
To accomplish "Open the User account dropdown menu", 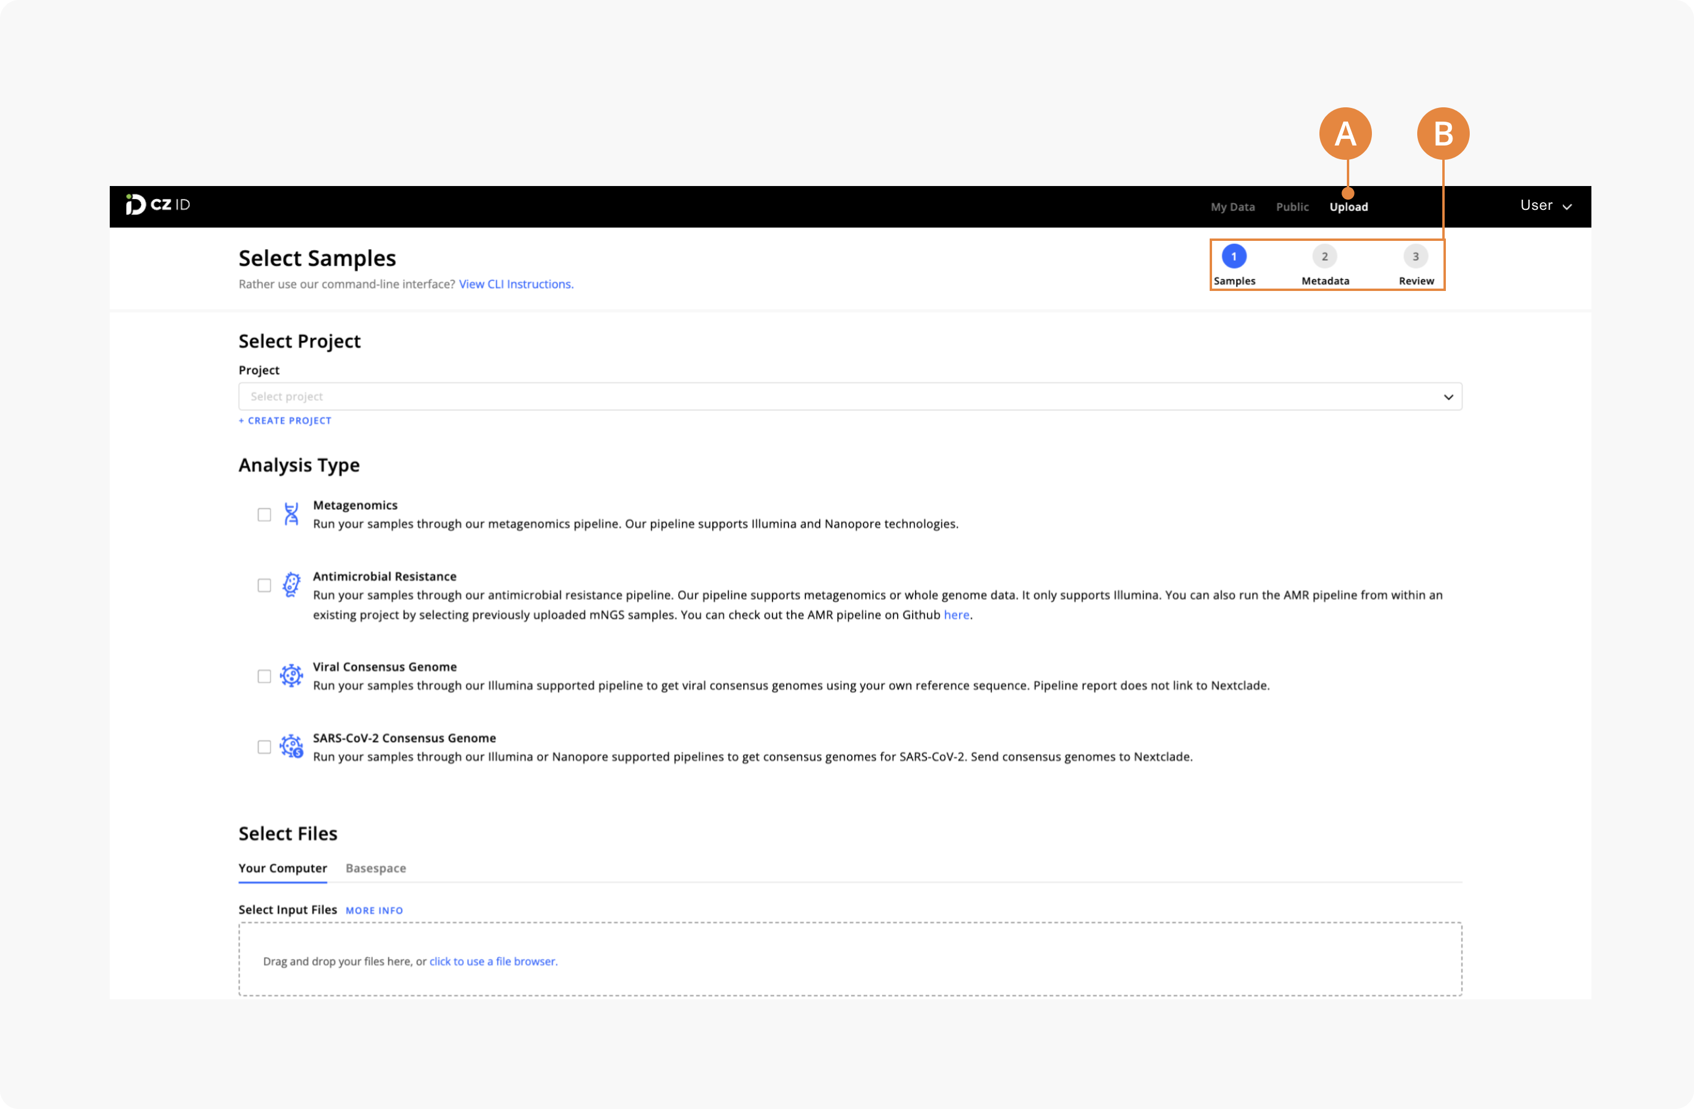I will point(1547,205).
